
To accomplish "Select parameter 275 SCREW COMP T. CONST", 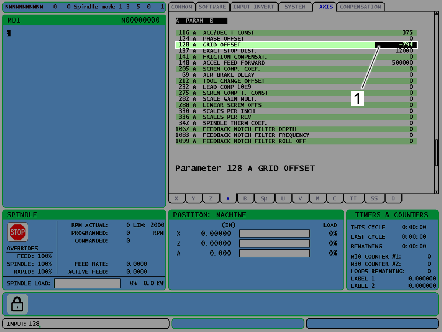I will pos(296,93).
